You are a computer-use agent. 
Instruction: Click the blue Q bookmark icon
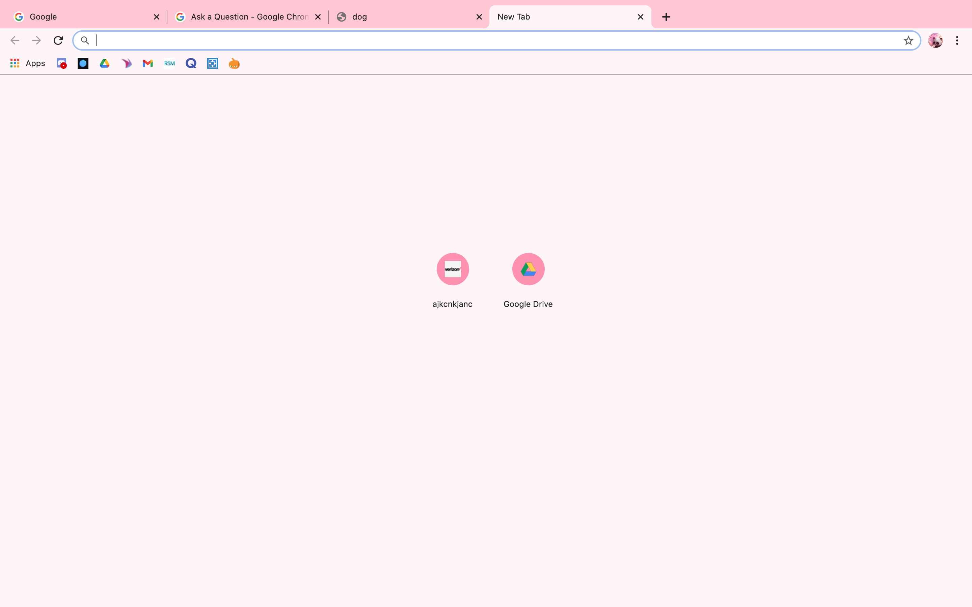click(191, 63)
